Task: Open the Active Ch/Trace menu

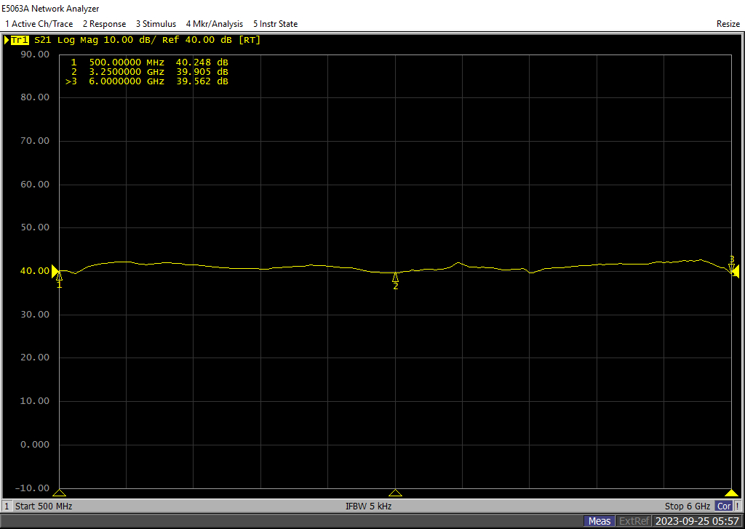Action: tap(39, 24)
